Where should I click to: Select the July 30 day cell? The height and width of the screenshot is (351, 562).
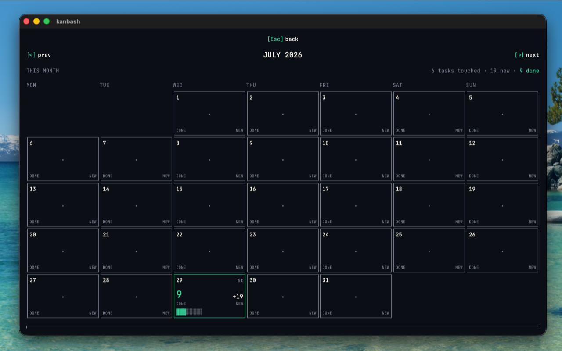click(283, 296)
